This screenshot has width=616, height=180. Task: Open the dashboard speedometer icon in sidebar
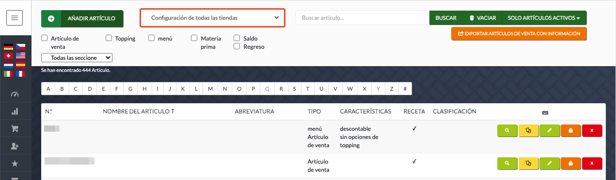pyautogui.click(x=15, y=93)
